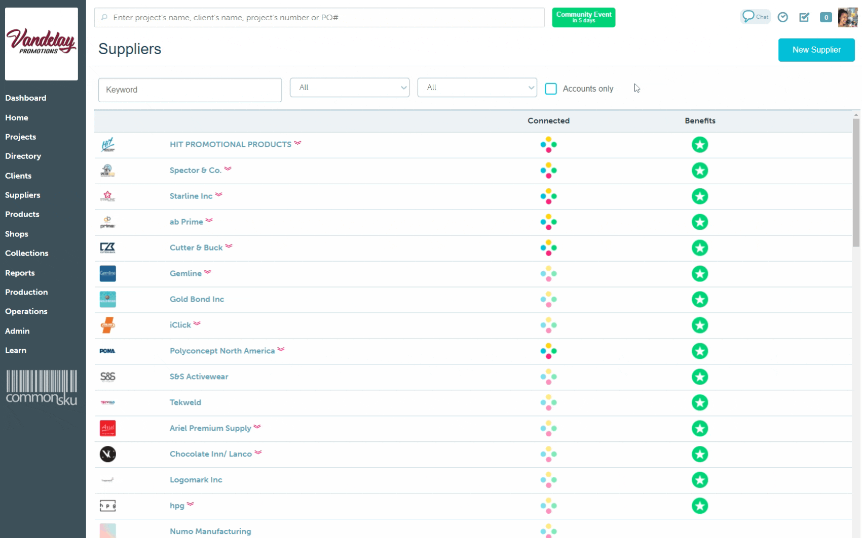This screenshot has width=862, height=538.
Task: Click Spector & Co. connected icon
Action: coord(548,171)
